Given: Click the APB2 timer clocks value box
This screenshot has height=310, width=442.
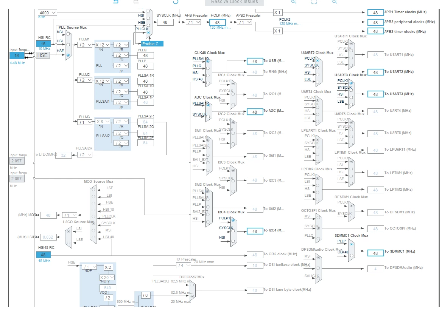Looking at the screenshot, I should 375,31.
